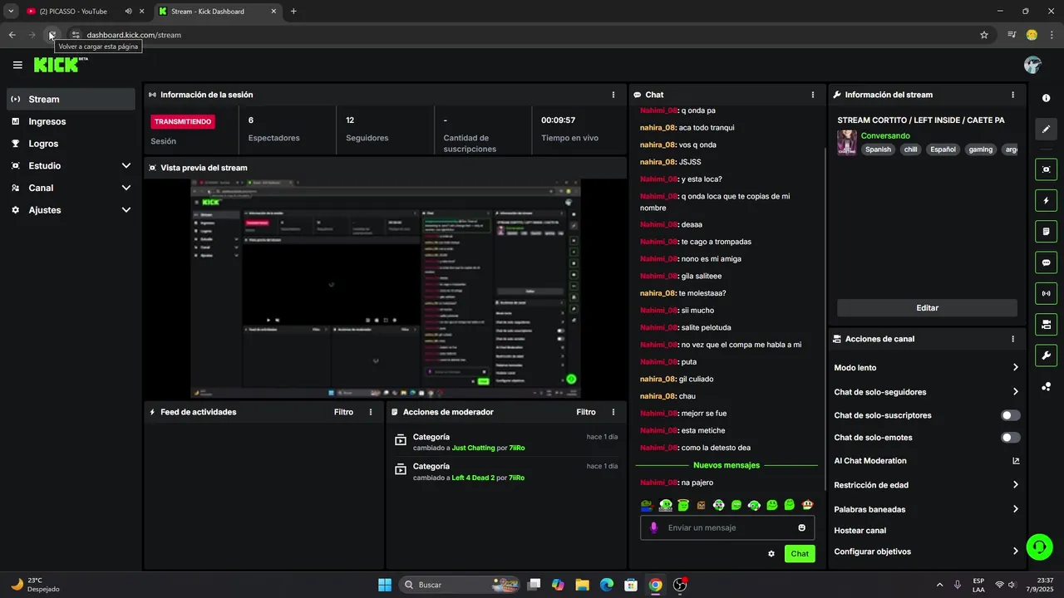Open Chat de solo-seguidores options arrow

pos(1015,392)
